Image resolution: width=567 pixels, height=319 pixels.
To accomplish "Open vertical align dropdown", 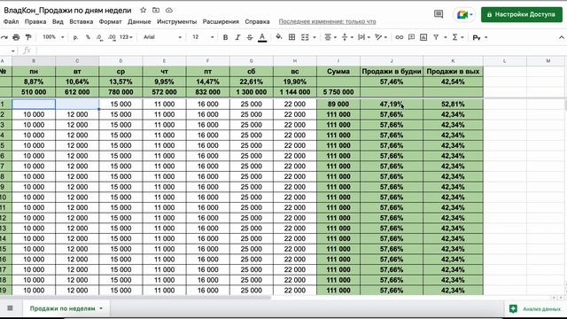I will point(346,37).
